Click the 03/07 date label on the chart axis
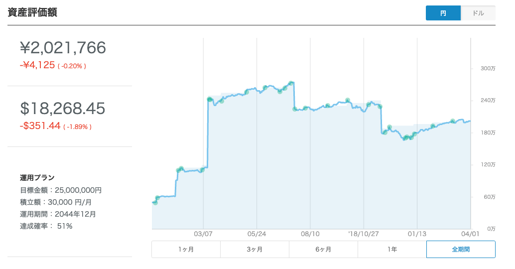The image size is (515, 269). coord(203,233)
